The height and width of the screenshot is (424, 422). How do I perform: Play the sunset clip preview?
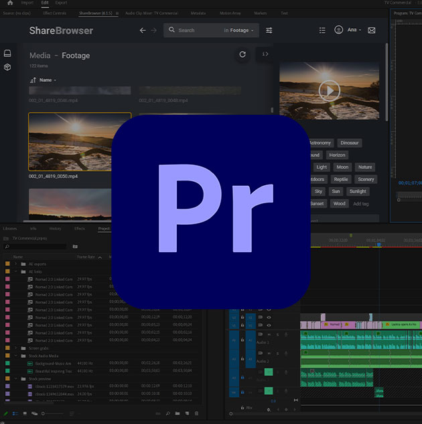(x=329, y=91)
